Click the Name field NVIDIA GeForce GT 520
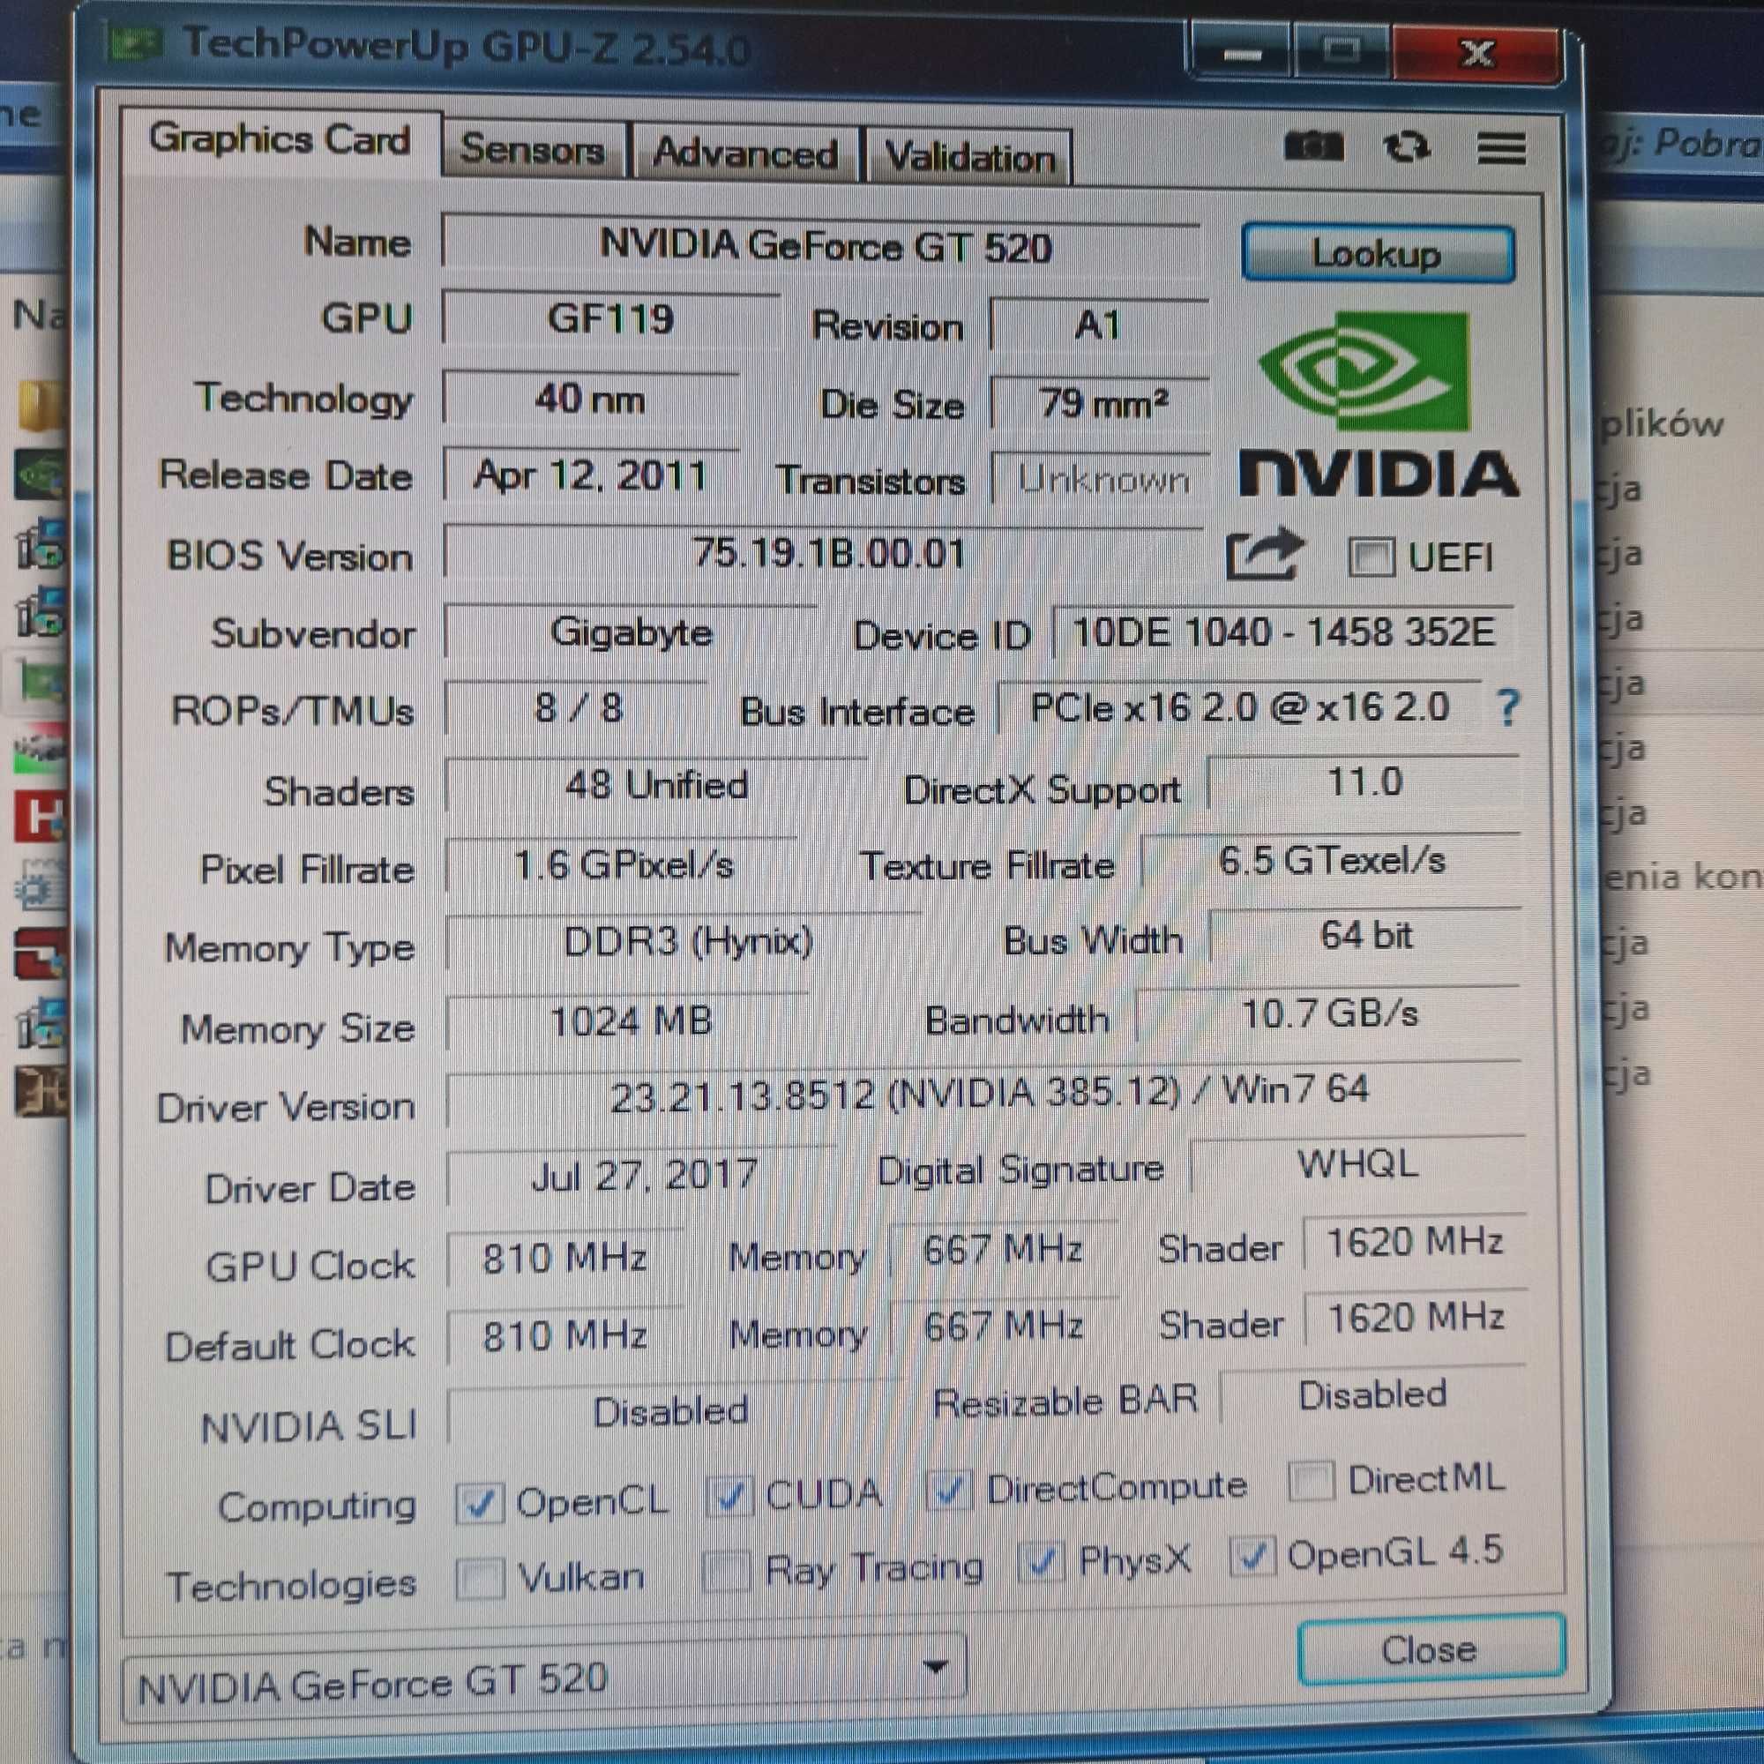 [822, 245]
